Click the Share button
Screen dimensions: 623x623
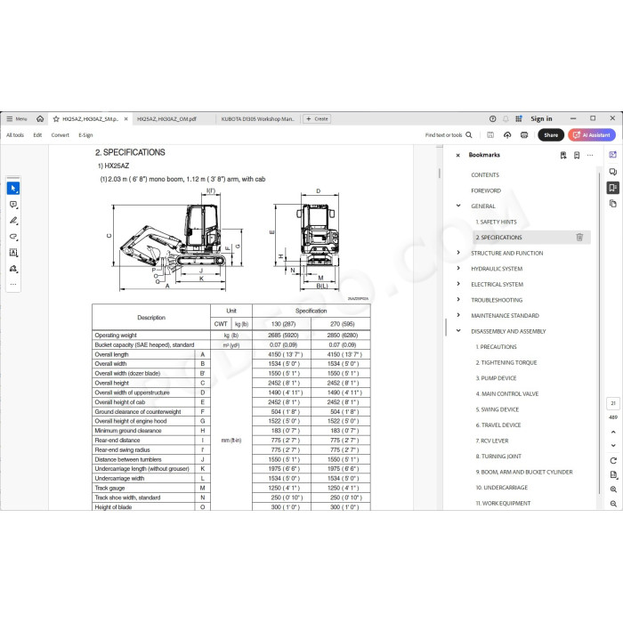point(551,135)
